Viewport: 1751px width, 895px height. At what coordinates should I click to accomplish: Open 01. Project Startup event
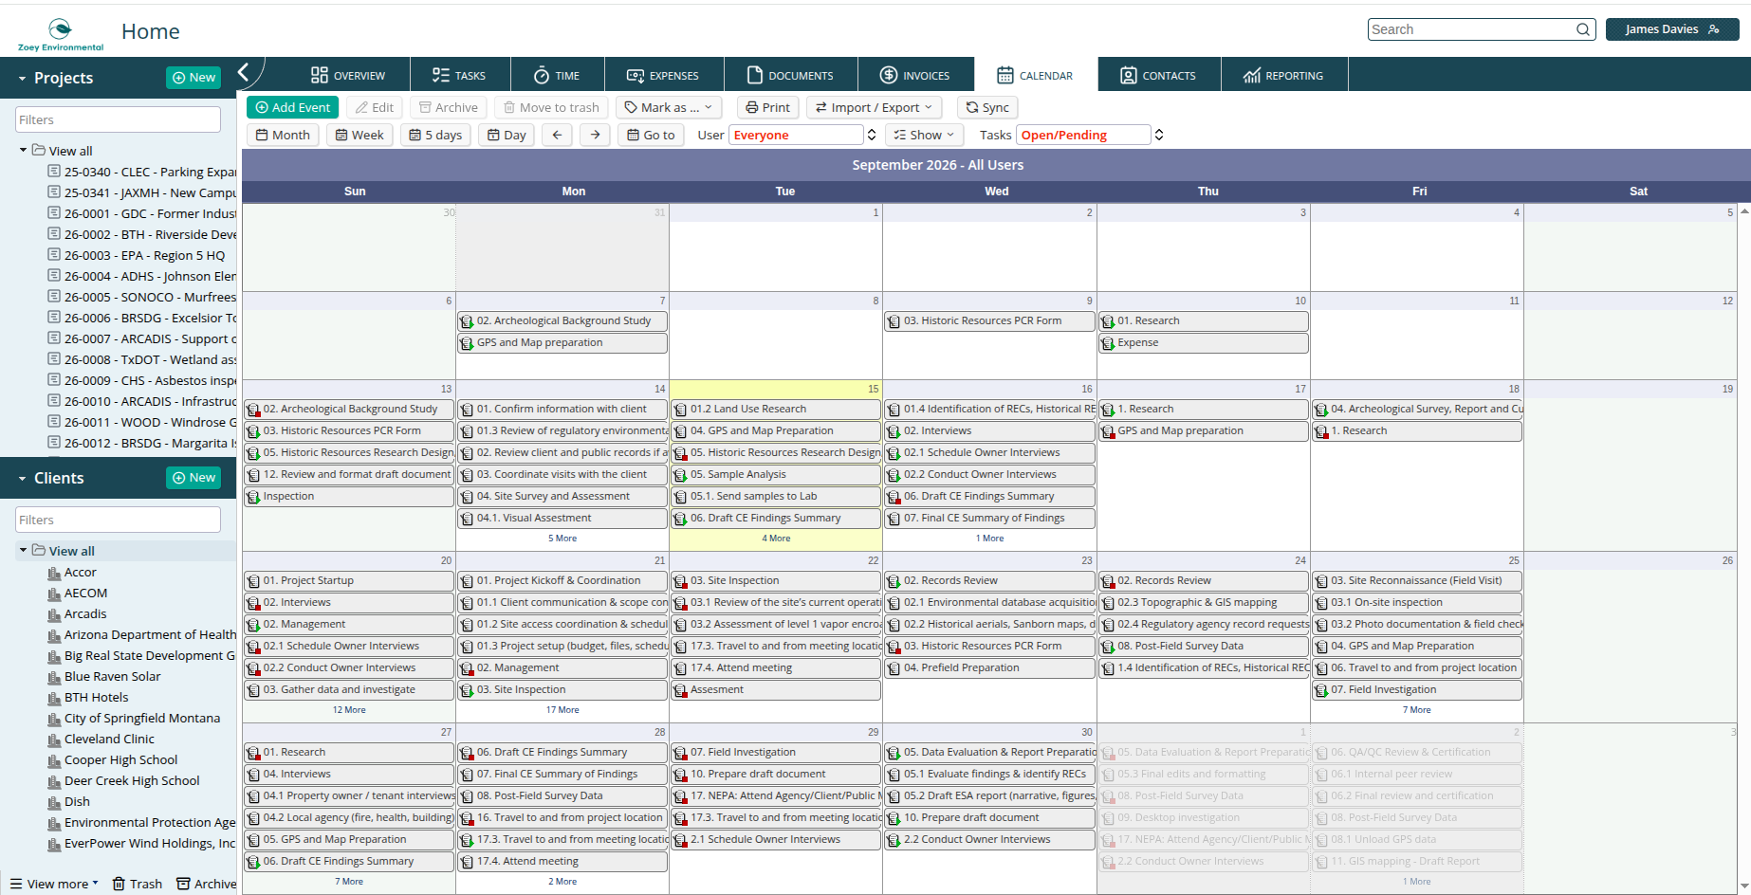(349, 581)
